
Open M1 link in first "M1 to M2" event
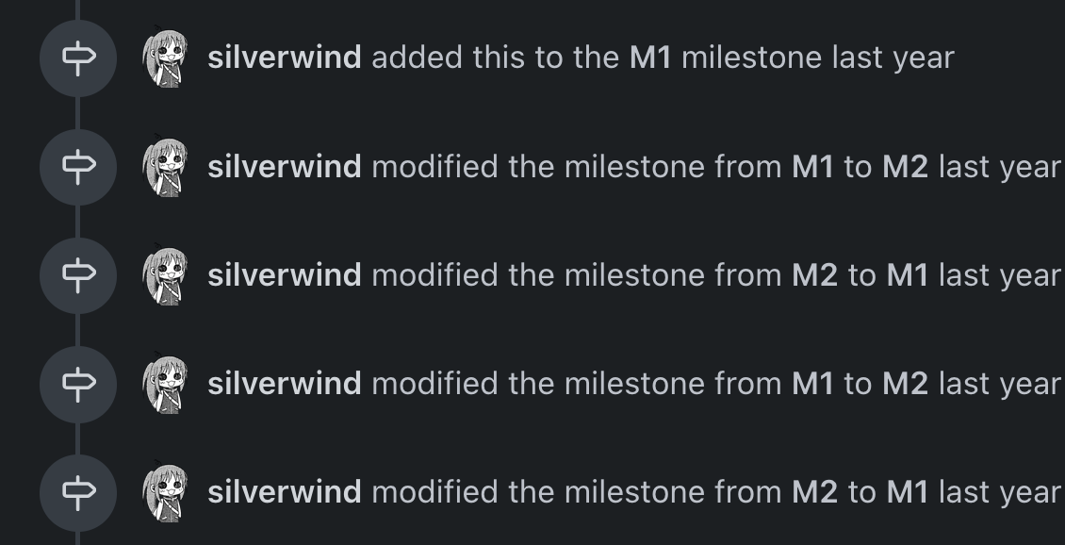coord(812,167)
